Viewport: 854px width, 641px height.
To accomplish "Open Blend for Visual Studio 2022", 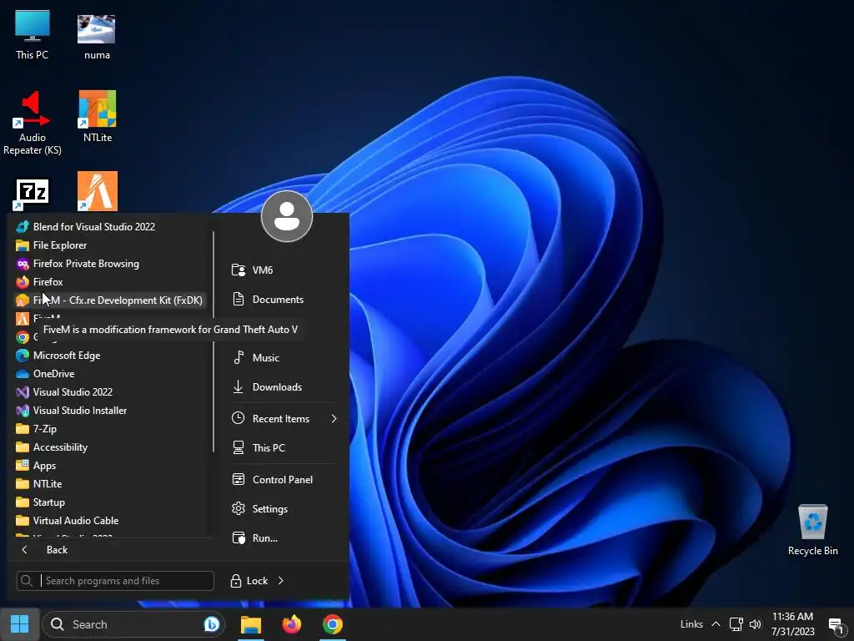I will click(109, 227).
